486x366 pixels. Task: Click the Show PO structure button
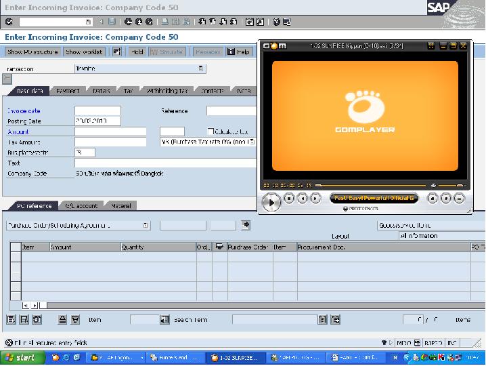coord(32,52)
